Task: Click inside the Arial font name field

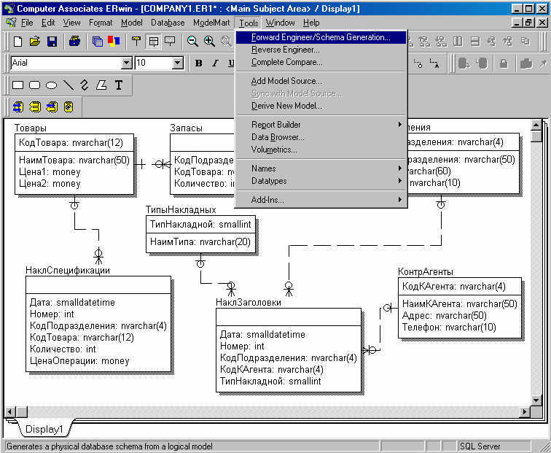Action: click(66, 63)
